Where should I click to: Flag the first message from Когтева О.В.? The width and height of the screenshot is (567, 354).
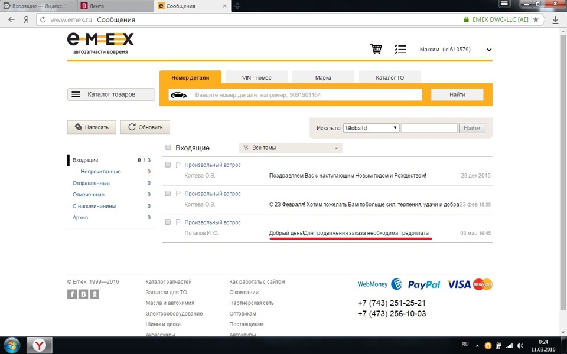point(179,165)
